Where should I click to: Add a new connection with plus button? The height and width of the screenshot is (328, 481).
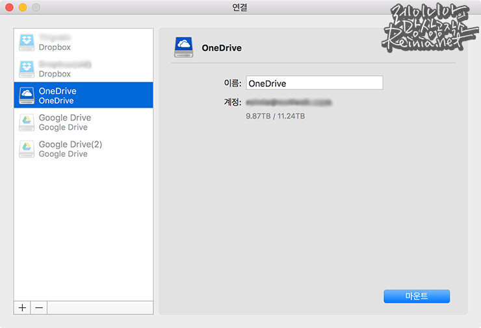[22, 307]
